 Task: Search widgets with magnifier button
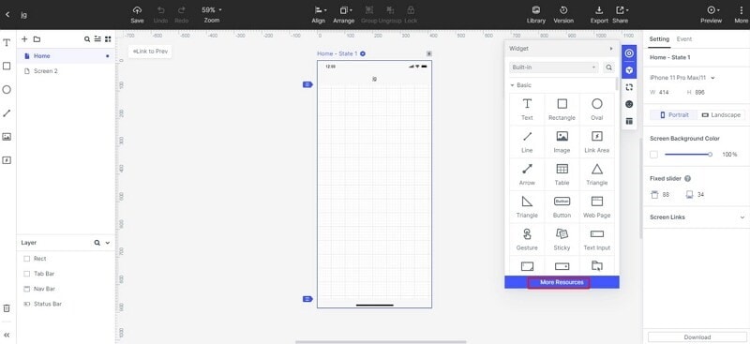tap(608, 67)
